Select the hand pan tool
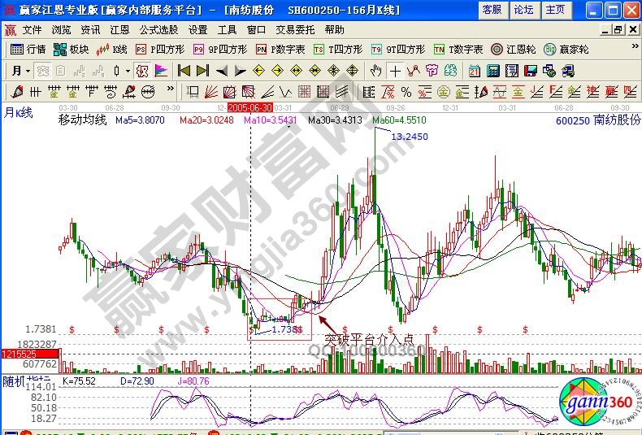642x435 pixels. [x=376, y=70]
